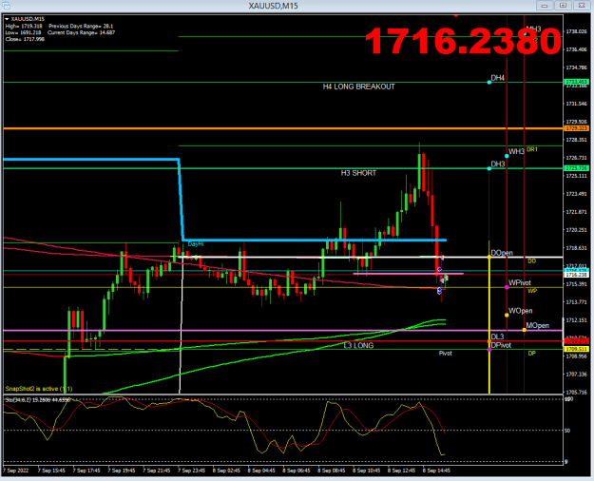Click the white 1716.238 price tag
This screenshot has height=481, width=594.
[576, 275]
